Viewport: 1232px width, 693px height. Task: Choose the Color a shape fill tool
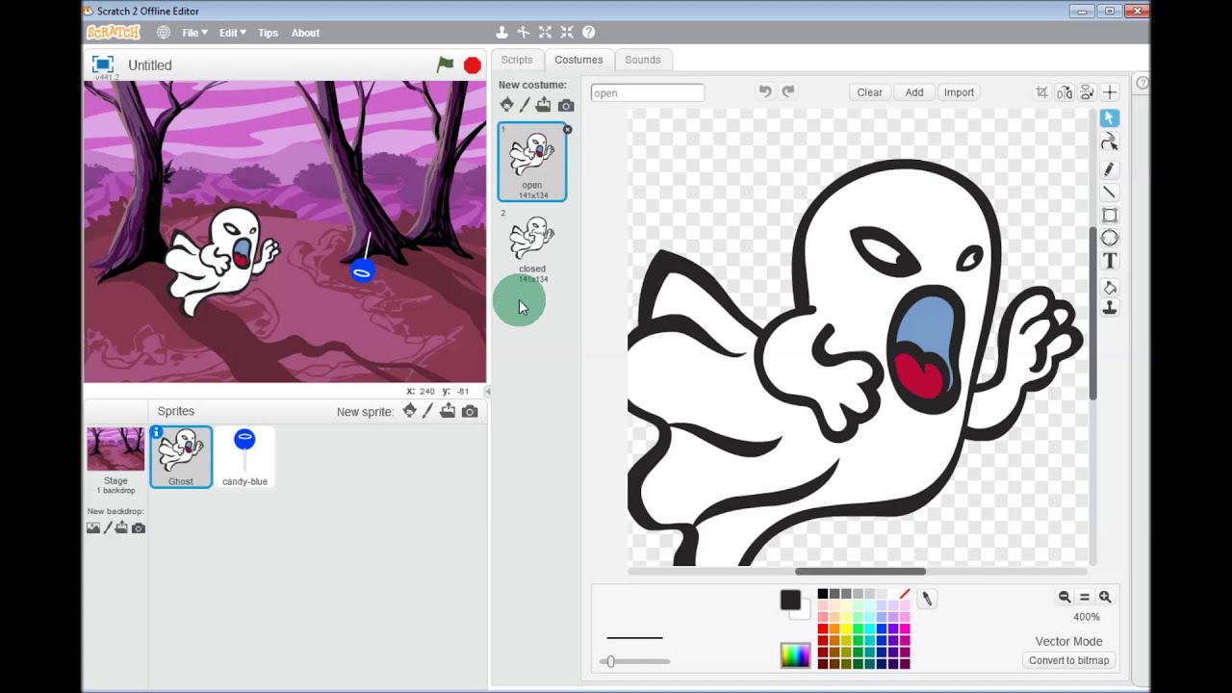[1109, 287]
